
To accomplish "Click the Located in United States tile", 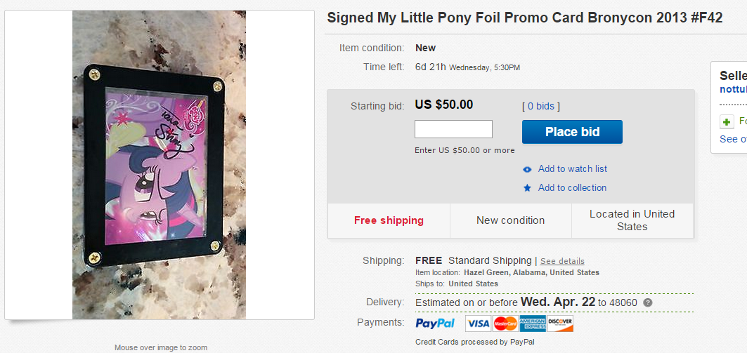I will [632, 220].
